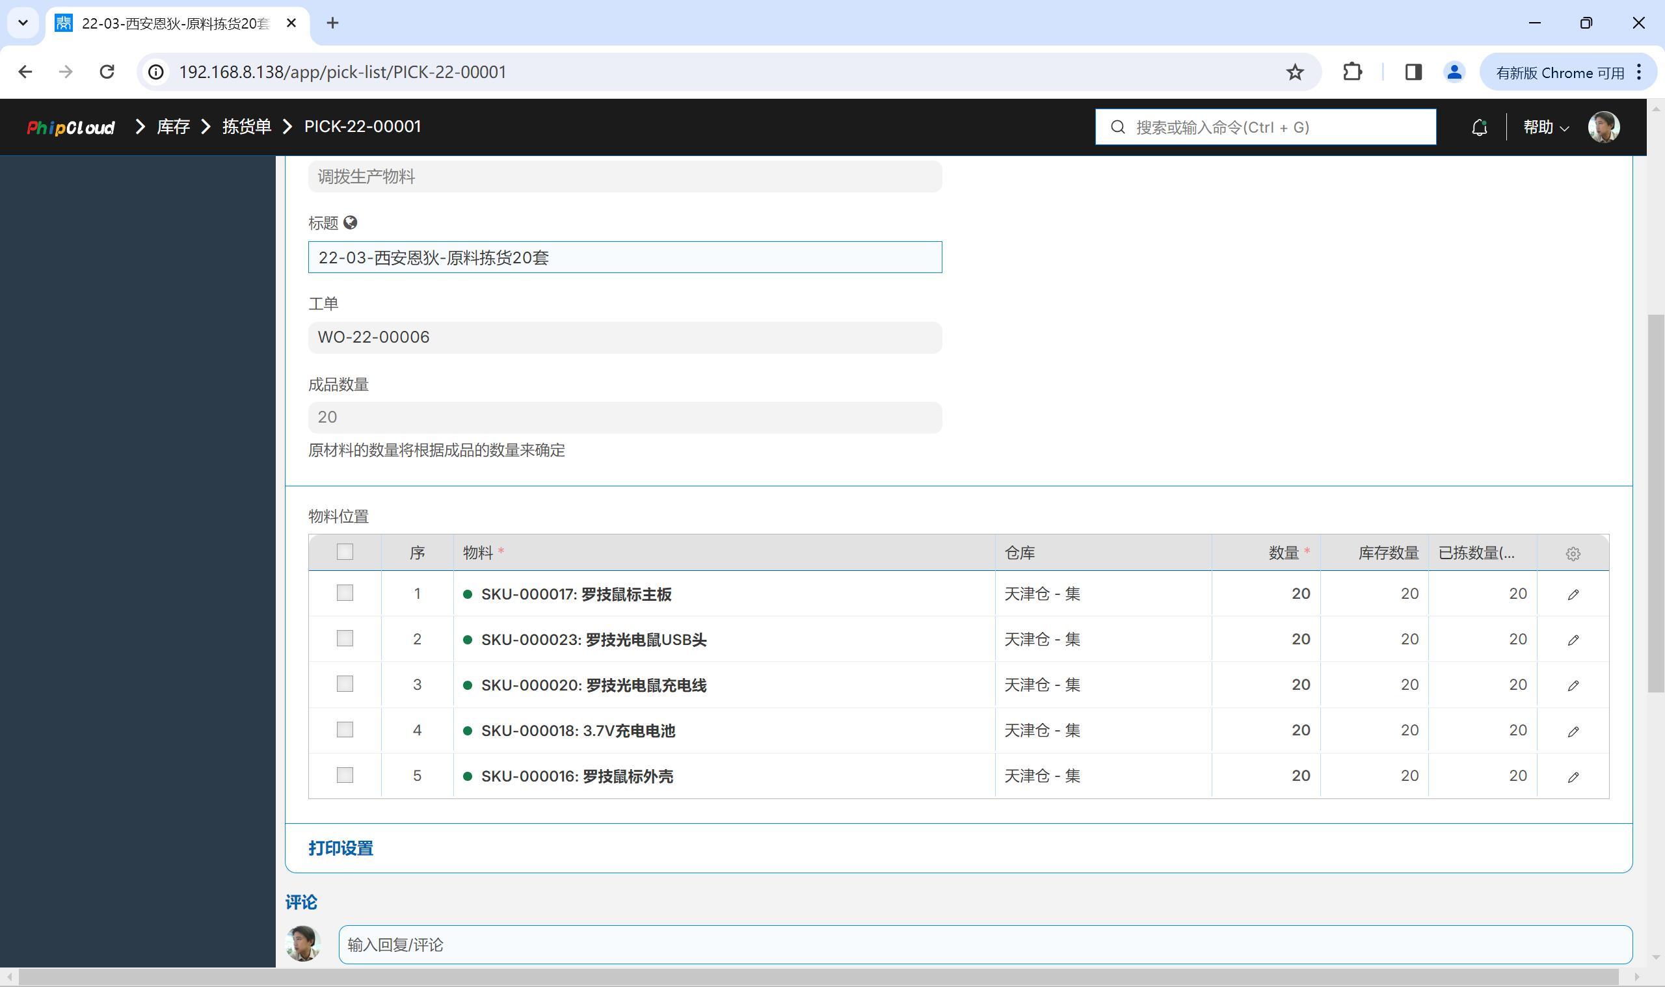This screenshot has height=987, width=1665.
Task: Open the table column settings gear
Action: 1573,553
